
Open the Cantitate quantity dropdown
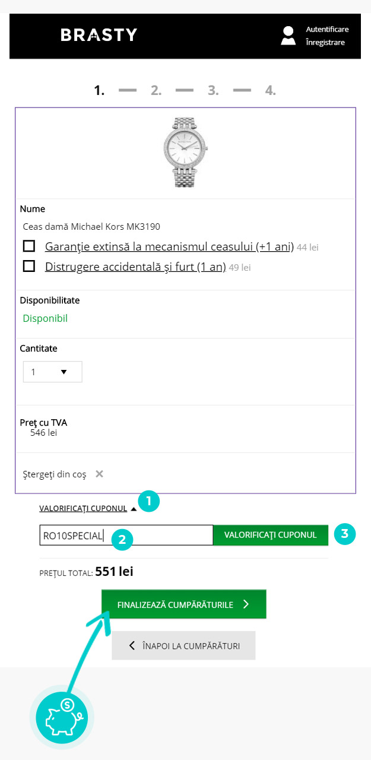(x=52, y=372)
